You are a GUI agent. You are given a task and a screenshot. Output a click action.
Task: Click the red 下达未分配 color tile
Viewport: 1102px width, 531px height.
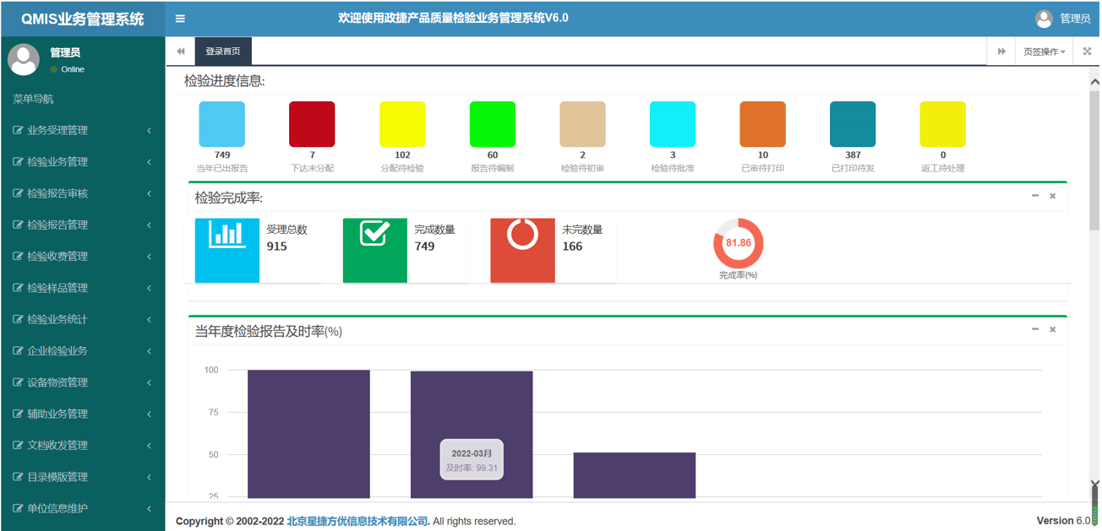pos(312,124)
